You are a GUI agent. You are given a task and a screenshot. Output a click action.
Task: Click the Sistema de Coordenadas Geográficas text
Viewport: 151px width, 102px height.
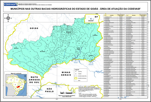tap(67, 95)
